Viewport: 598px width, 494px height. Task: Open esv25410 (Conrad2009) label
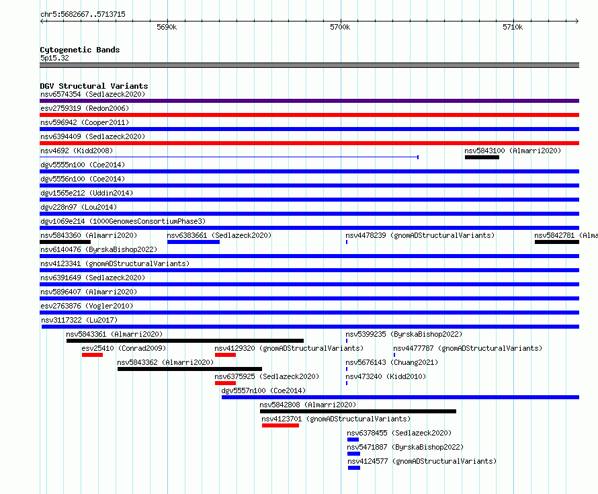(x=124, y=348)
